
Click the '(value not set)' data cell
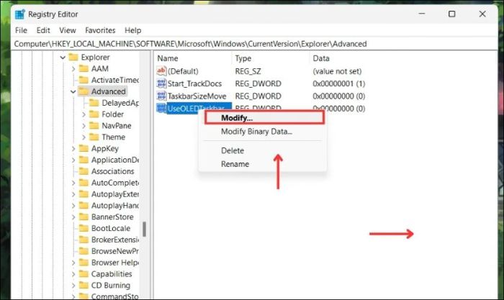coord(337,71)
